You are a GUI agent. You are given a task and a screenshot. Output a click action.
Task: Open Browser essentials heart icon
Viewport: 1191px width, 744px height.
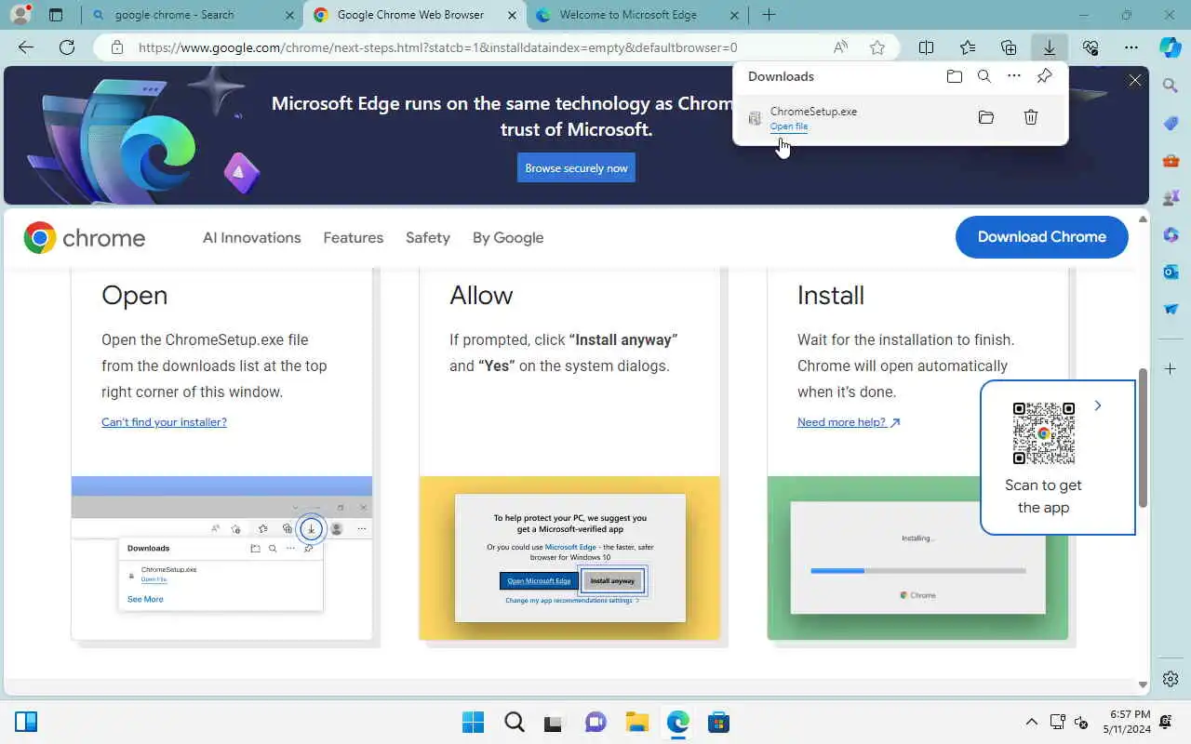[1091, 47]
